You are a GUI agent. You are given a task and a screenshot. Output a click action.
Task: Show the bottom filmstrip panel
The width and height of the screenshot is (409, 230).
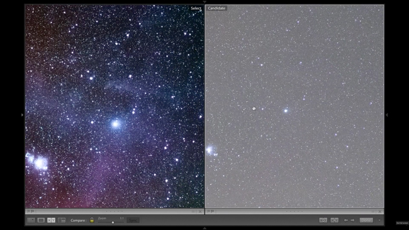coord(204,228)
